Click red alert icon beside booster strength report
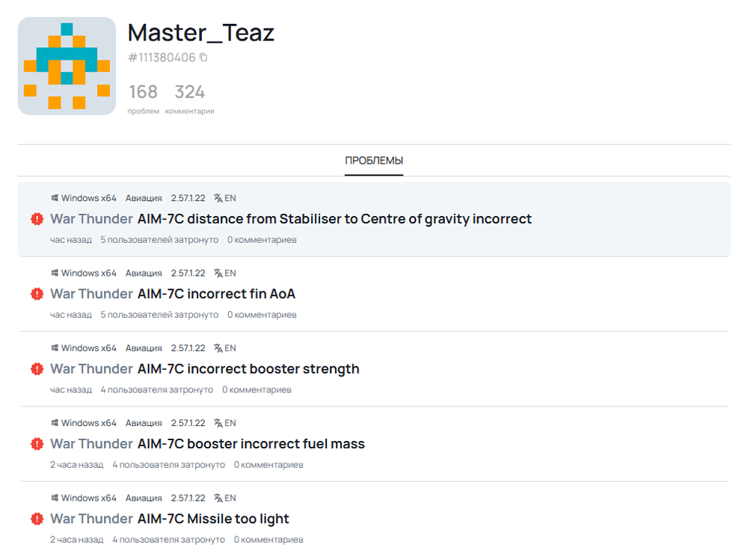 click(37, 369)
